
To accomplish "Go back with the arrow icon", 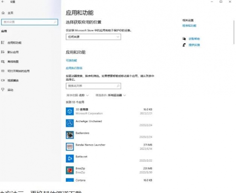I will coord(3,2).
